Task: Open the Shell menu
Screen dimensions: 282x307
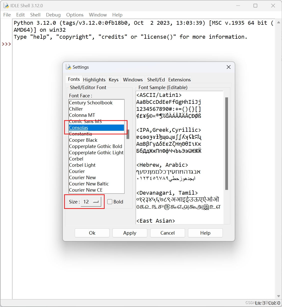Action: (x=35, y=15)
